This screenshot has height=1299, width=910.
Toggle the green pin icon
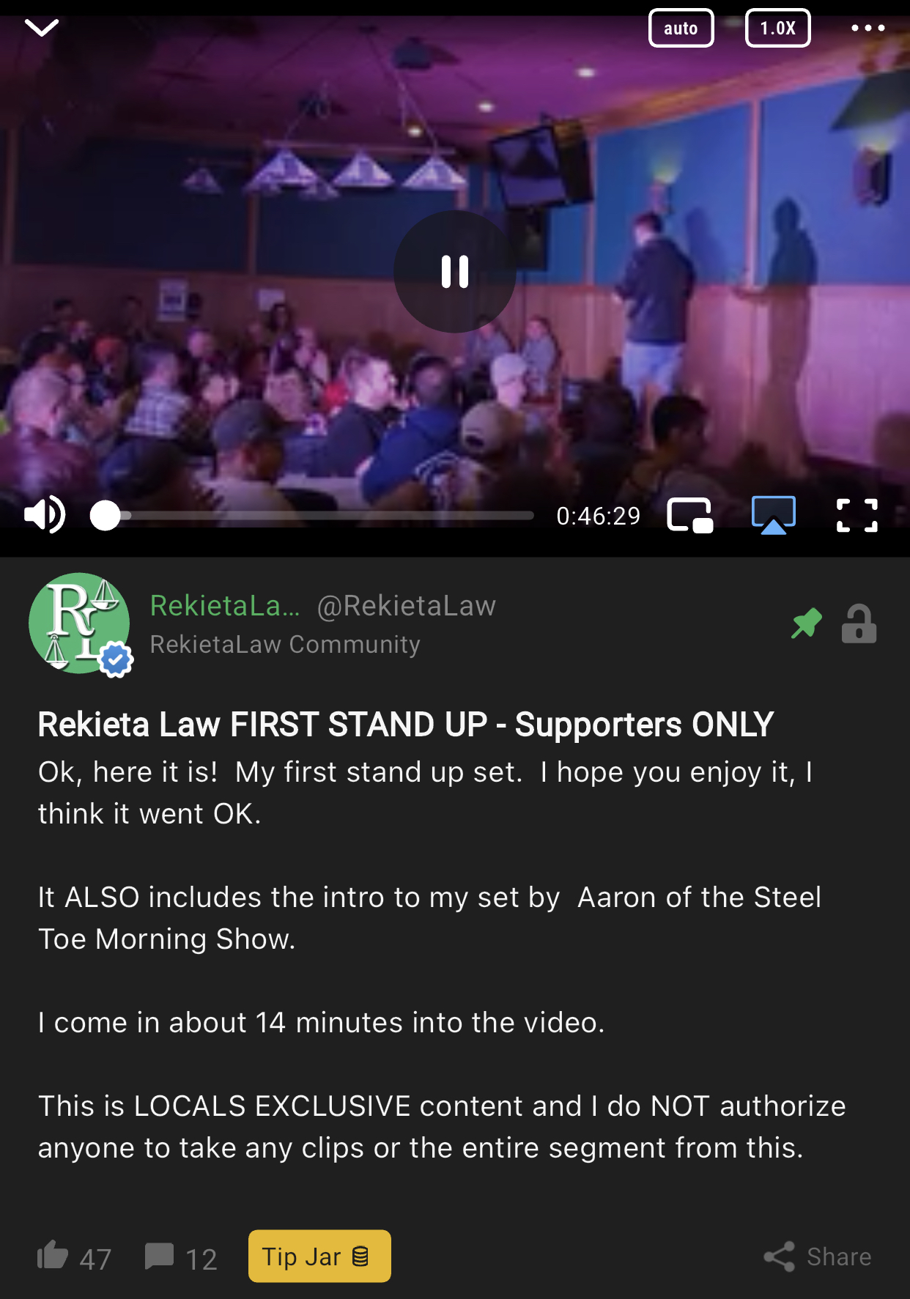pyautogui.click(x=806, y=623)
